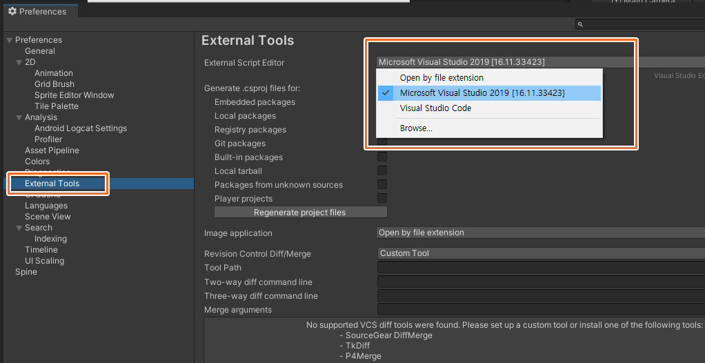Choose Visual Studio Code option
Image resolution: width=705 pixels, height=363 pixels.
point(489,108)
